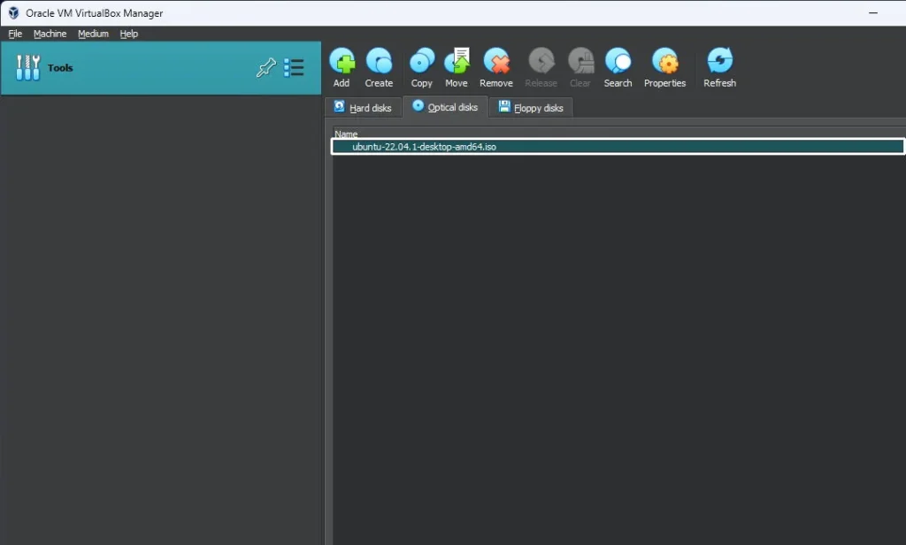The width and height of the screenshot is (906, 545).
Task: Click the Tools wrench icon
Action: (x=27, y=67)
